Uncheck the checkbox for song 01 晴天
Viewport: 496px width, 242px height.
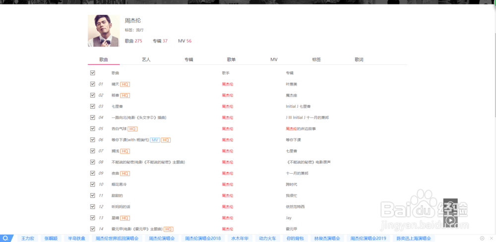click(93, 84)
